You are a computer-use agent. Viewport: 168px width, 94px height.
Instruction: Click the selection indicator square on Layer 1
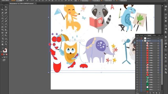(160, 41)
